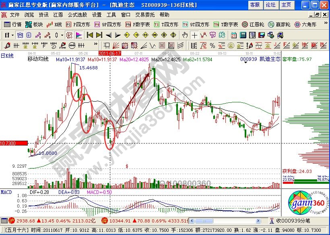Select the crosshair cursor tool
Screen dimensions: 330x235
coord(195,35)
